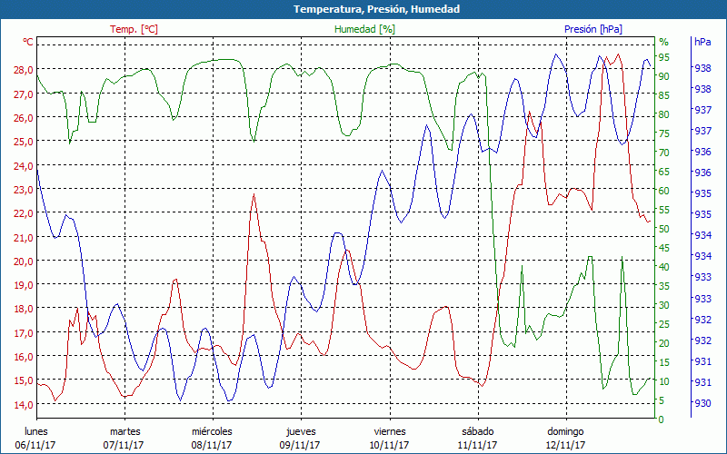Select the domingo day label
Viewport: 727px width, 454px height.
(x=565, y=431)
